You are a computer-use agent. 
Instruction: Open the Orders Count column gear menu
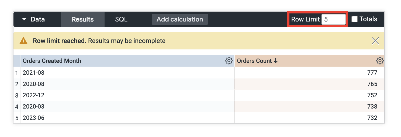pos(380,61)
